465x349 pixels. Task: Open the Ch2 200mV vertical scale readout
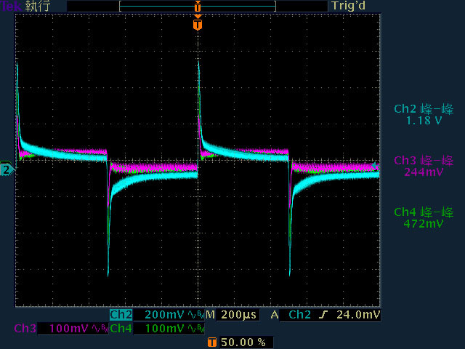coord(164,315)
